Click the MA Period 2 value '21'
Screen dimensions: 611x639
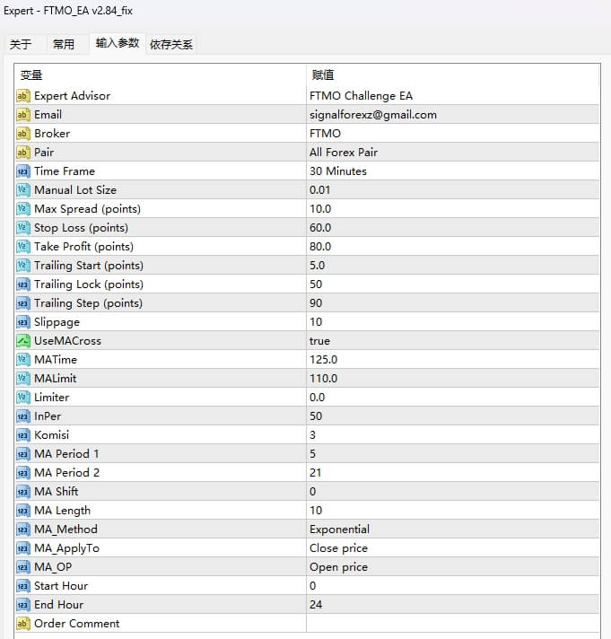(315, 472)
